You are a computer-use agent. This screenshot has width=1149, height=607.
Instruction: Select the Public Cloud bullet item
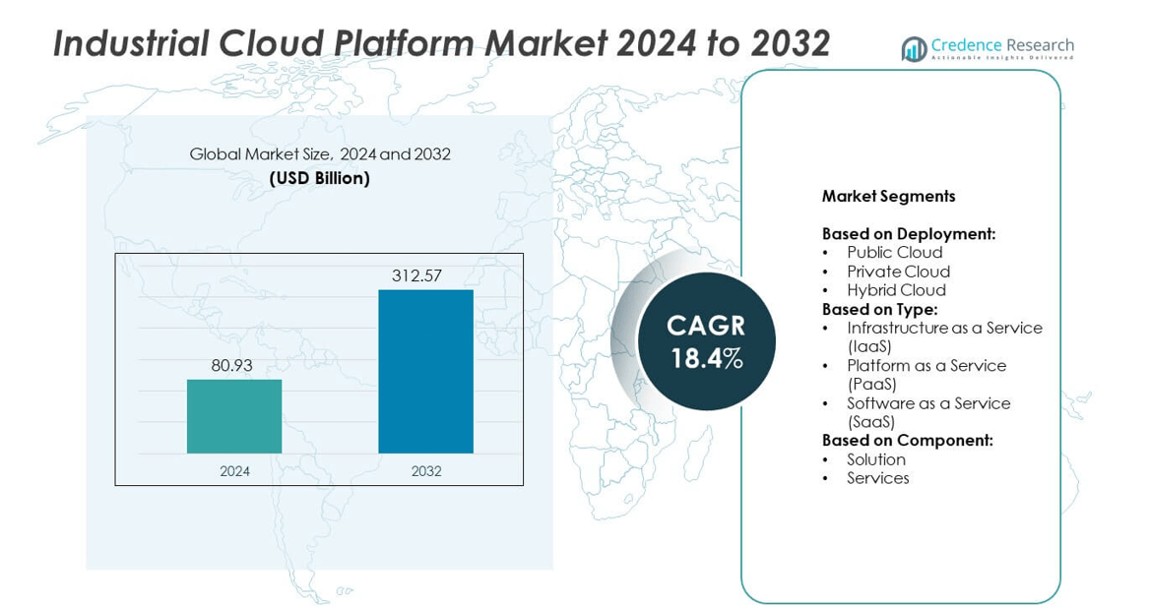[894, 253]
